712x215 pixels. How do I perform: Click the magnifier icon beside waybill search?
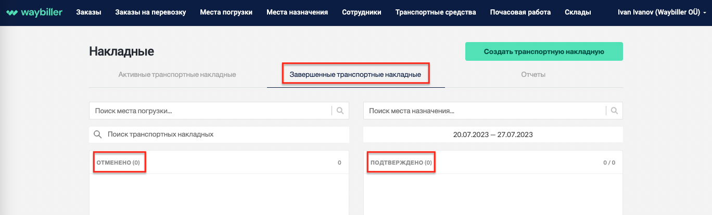97,134
